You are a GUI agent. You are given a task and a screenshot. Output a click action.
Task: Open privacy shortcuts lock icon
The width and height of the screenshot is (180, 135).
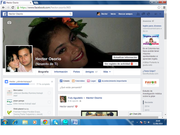pos(156,14)
